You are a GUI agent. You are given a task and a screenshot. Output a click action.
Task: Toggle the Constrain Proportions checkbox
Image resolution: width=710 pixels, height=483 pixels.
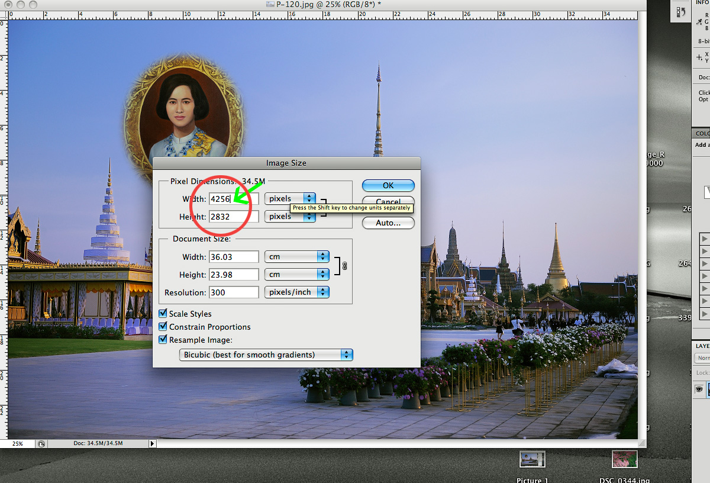164,327
